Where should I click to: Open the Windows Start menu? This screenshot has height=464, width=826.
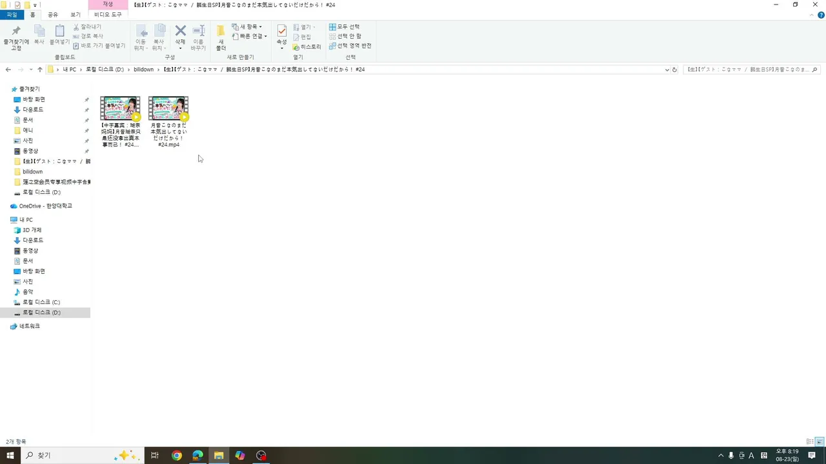point(10,455)
